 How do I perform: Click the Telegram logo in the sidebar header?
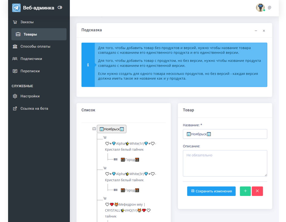(16, 8)
